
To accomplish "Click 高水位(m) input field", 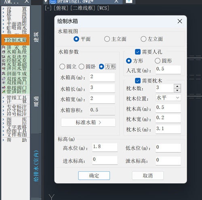I will tap(105, 147).
